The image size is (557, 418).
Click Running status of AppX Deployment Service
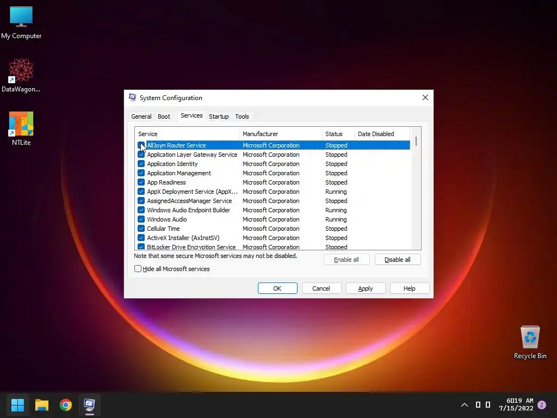pyautogui.click(x=336, y=192)
